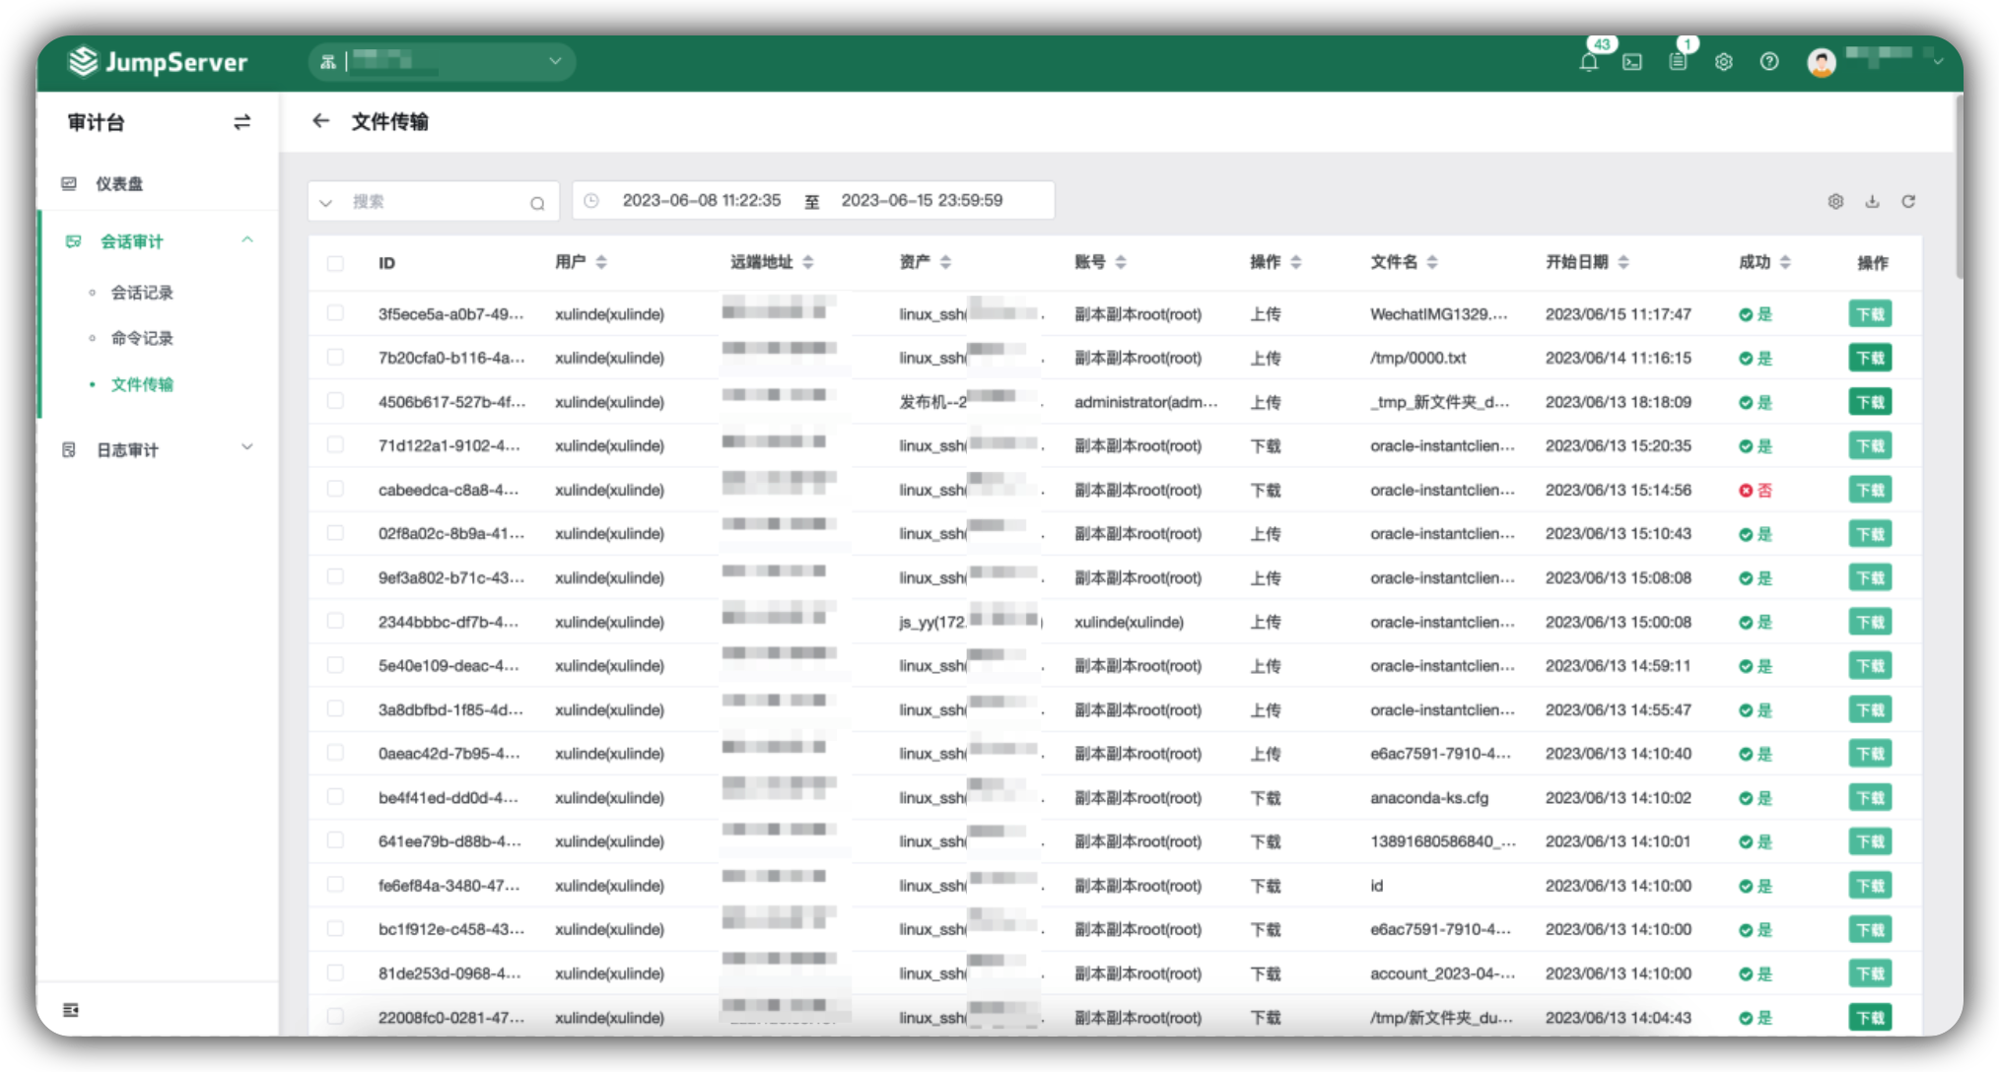The image size is (1999, 1072).
Task: Expand the 日志审计 menu chevron
Action: pos(247,448)
